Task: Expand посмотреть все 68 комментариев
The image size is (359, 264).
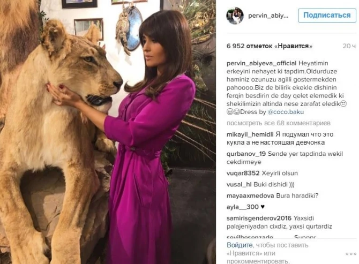Action: pyautogui.click(x=279, y=123)
